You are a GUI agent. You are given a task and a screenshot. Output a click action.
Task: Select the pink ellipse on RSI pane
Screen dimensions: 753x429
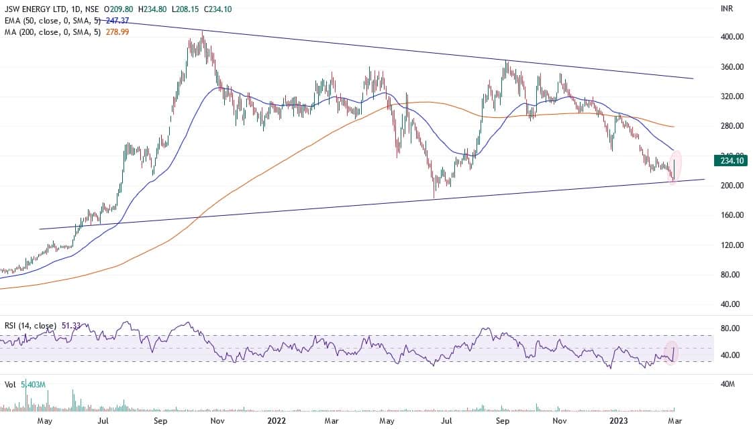(674, 353)
